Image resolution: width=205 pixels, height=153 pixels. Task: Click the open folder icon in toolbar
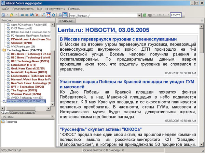tap(12, 15)
